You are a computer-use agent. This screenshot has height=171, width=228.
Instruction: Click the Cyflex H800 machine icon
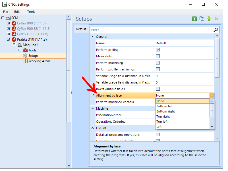[14, 34]
